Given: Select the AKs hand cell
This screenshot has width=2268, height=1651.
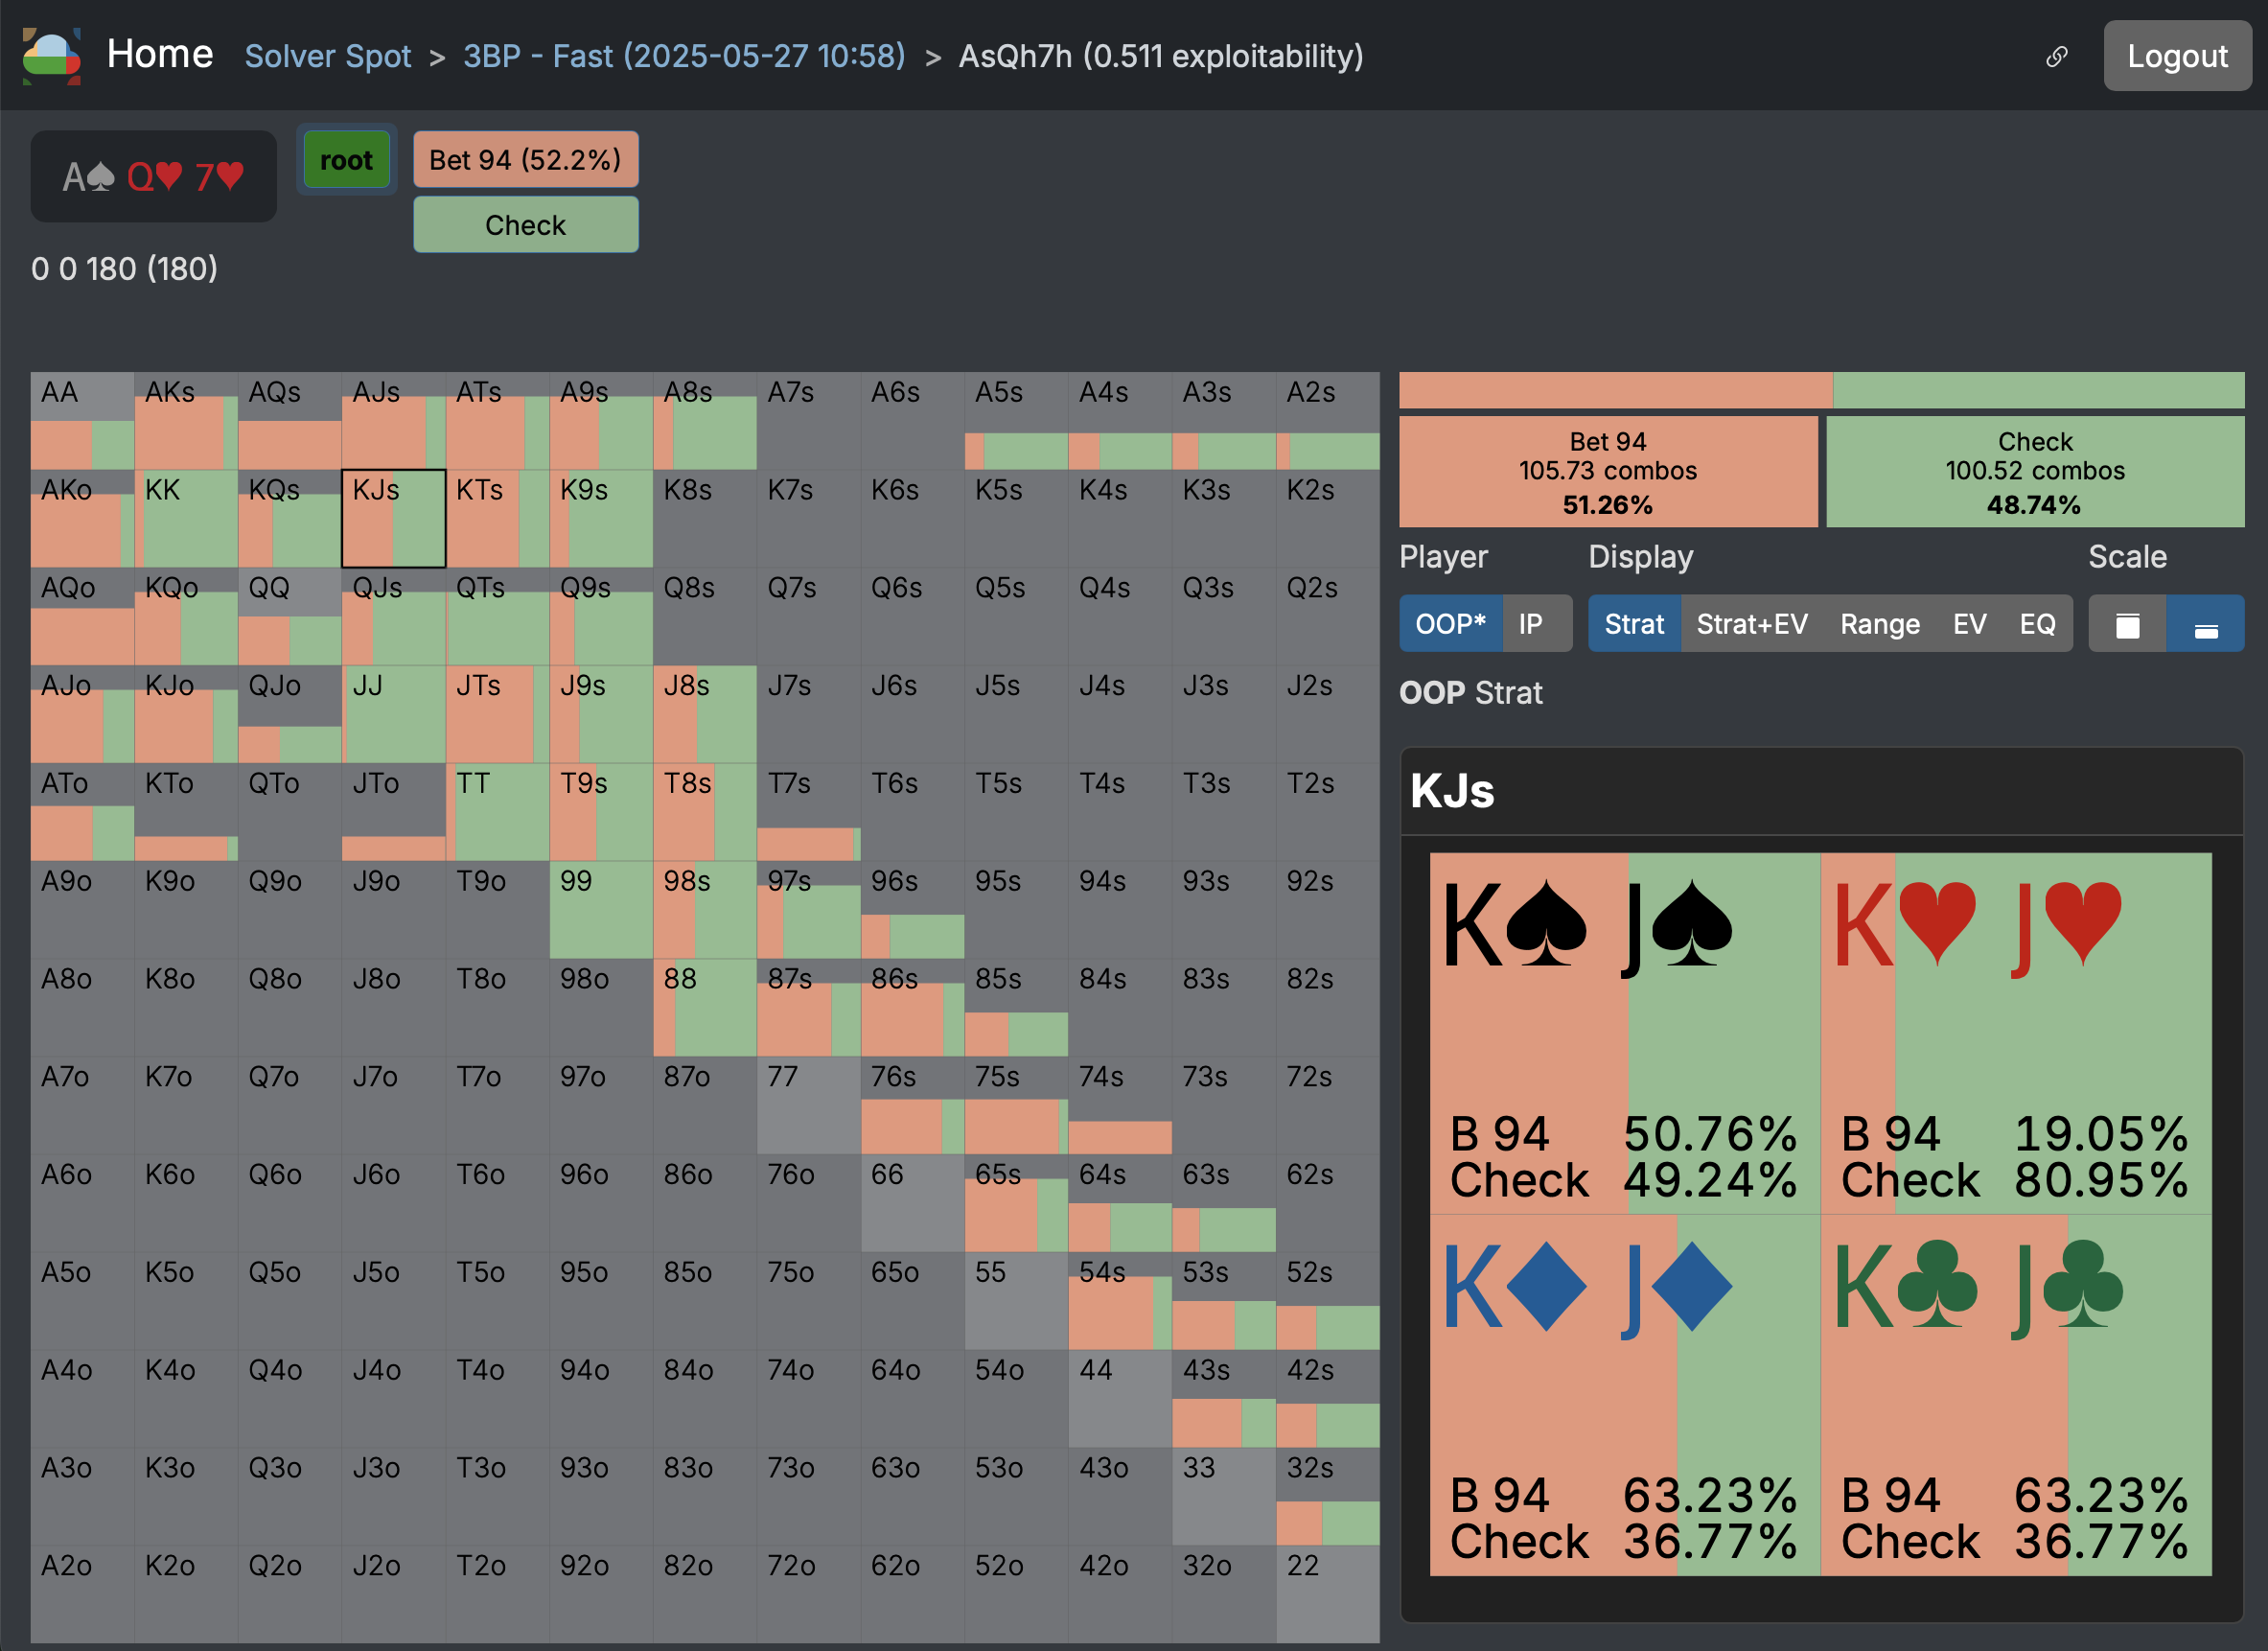Looking at the screenshot, I should tap(185, 421).
